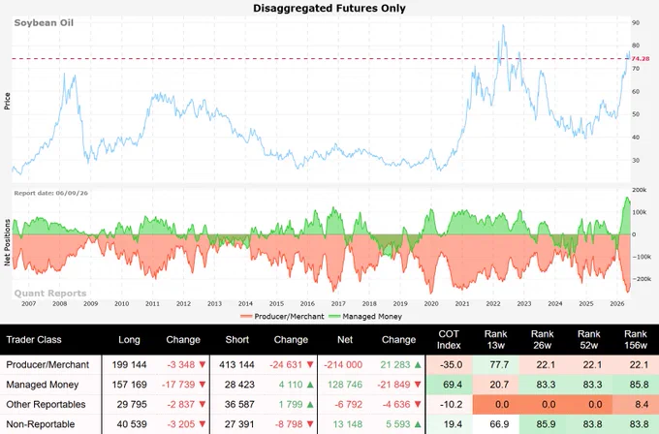
Task: Select the Short column header
Action: pyautogui.click(x=237, y=339)
